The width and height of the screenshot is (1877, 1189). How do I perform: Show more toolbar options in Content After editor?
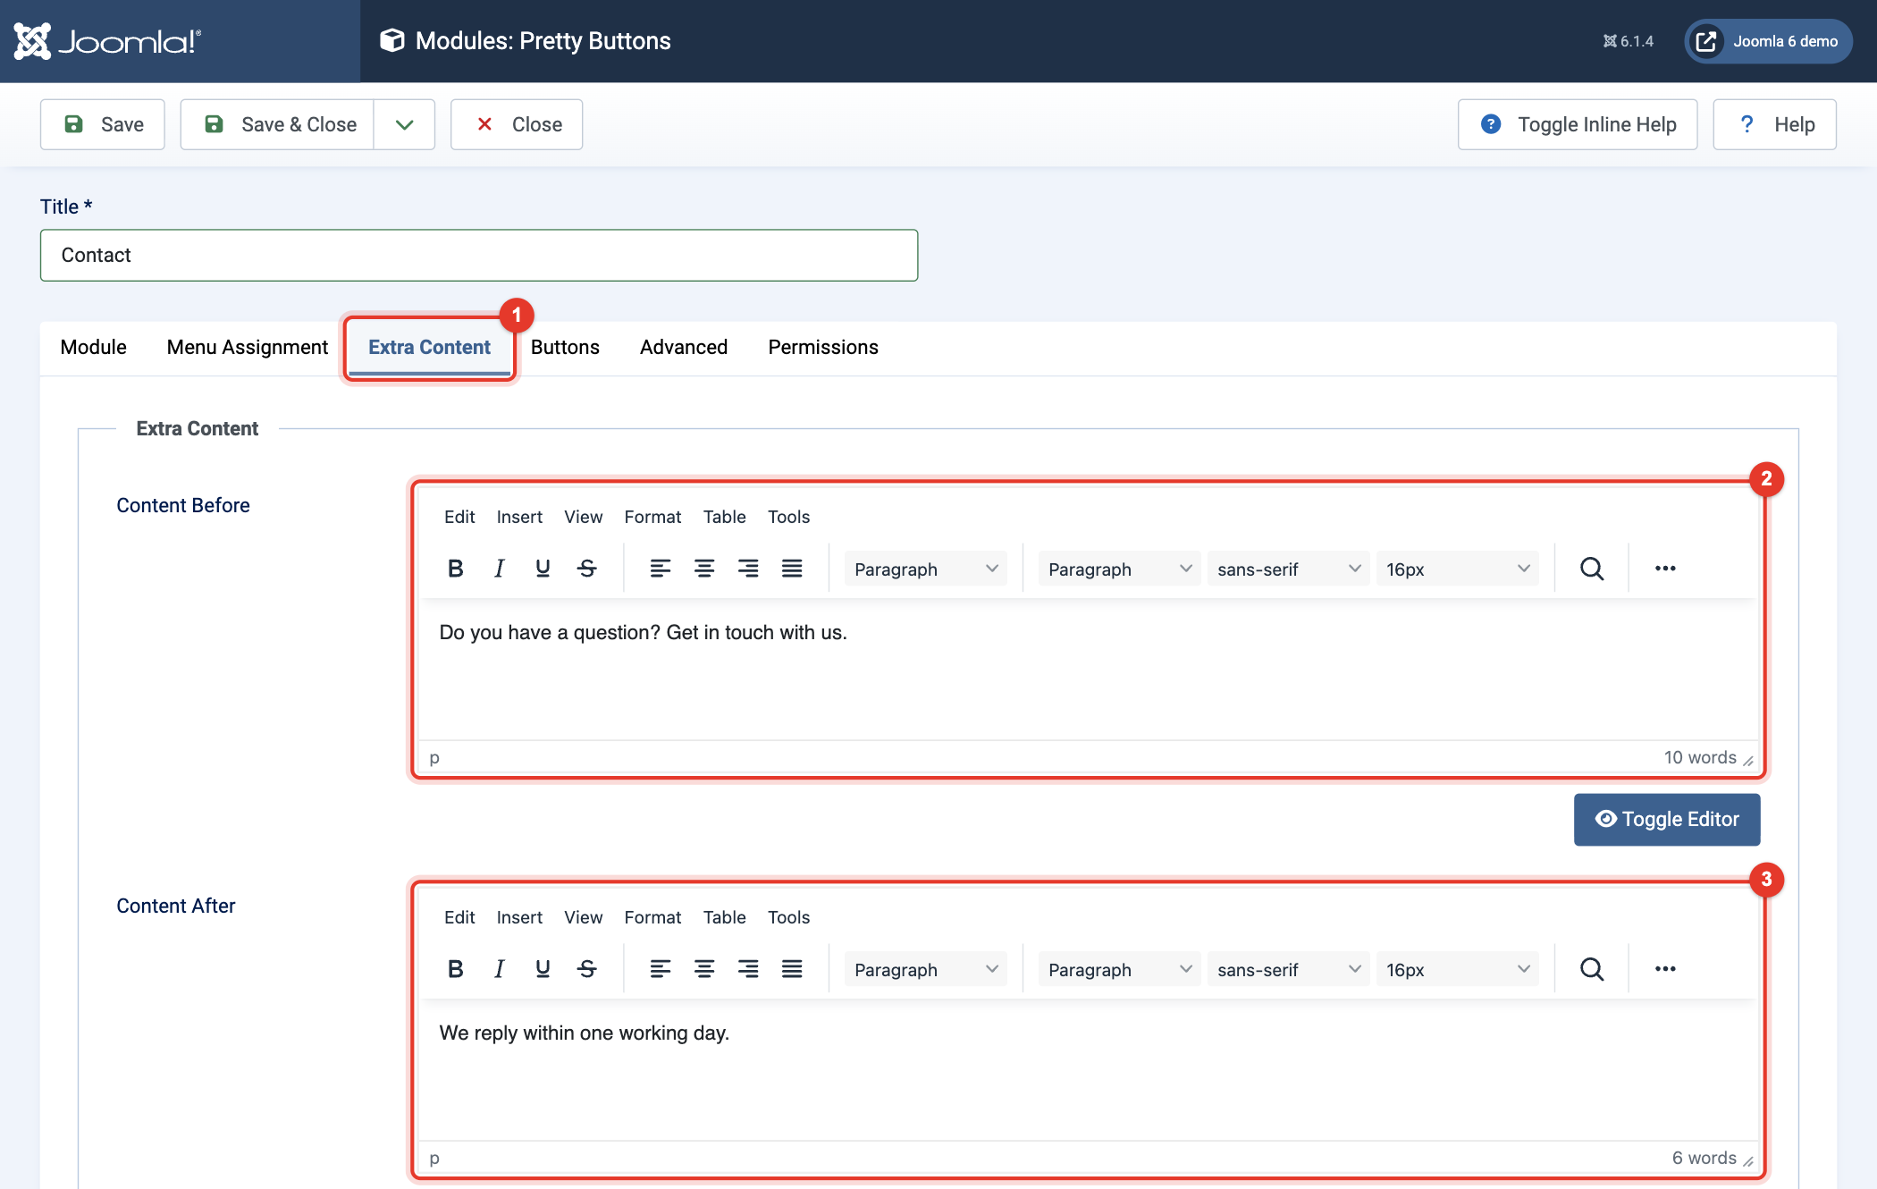point(1665,969)
